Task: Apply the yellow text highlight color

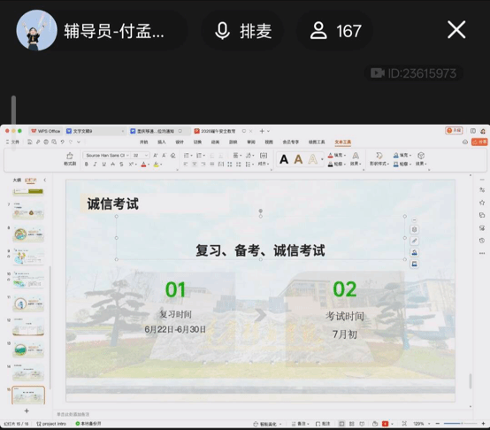Action: pos(156,164)
